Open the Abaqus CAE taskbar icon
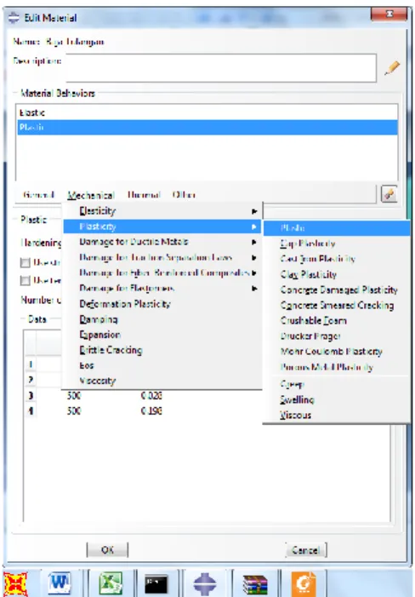Screen dimensions: 415x597 click(x=205, y=583)
